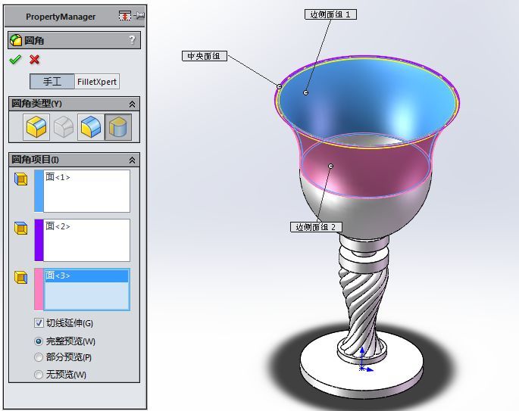Click the 边侧面组 2 callout label
The image size is (519, 411).
(x=316, y=227)
